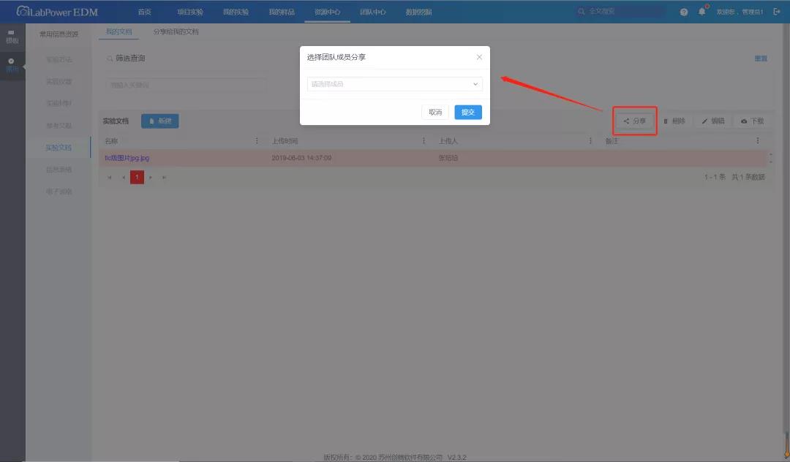Screen dimensions: 790x462
Task: Click the filter keyword input field
Action: pos(186,85)
